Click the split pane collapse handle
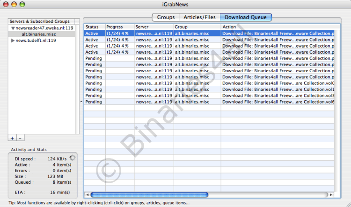 click(81, 102)
